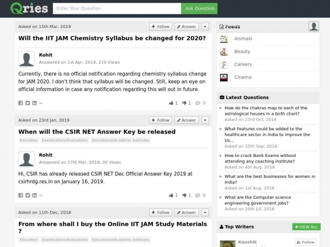This screenshot has height=247, width=330.
Task: Click VIEW ALL in Top Writers
Action: click(x=306, y=227)
